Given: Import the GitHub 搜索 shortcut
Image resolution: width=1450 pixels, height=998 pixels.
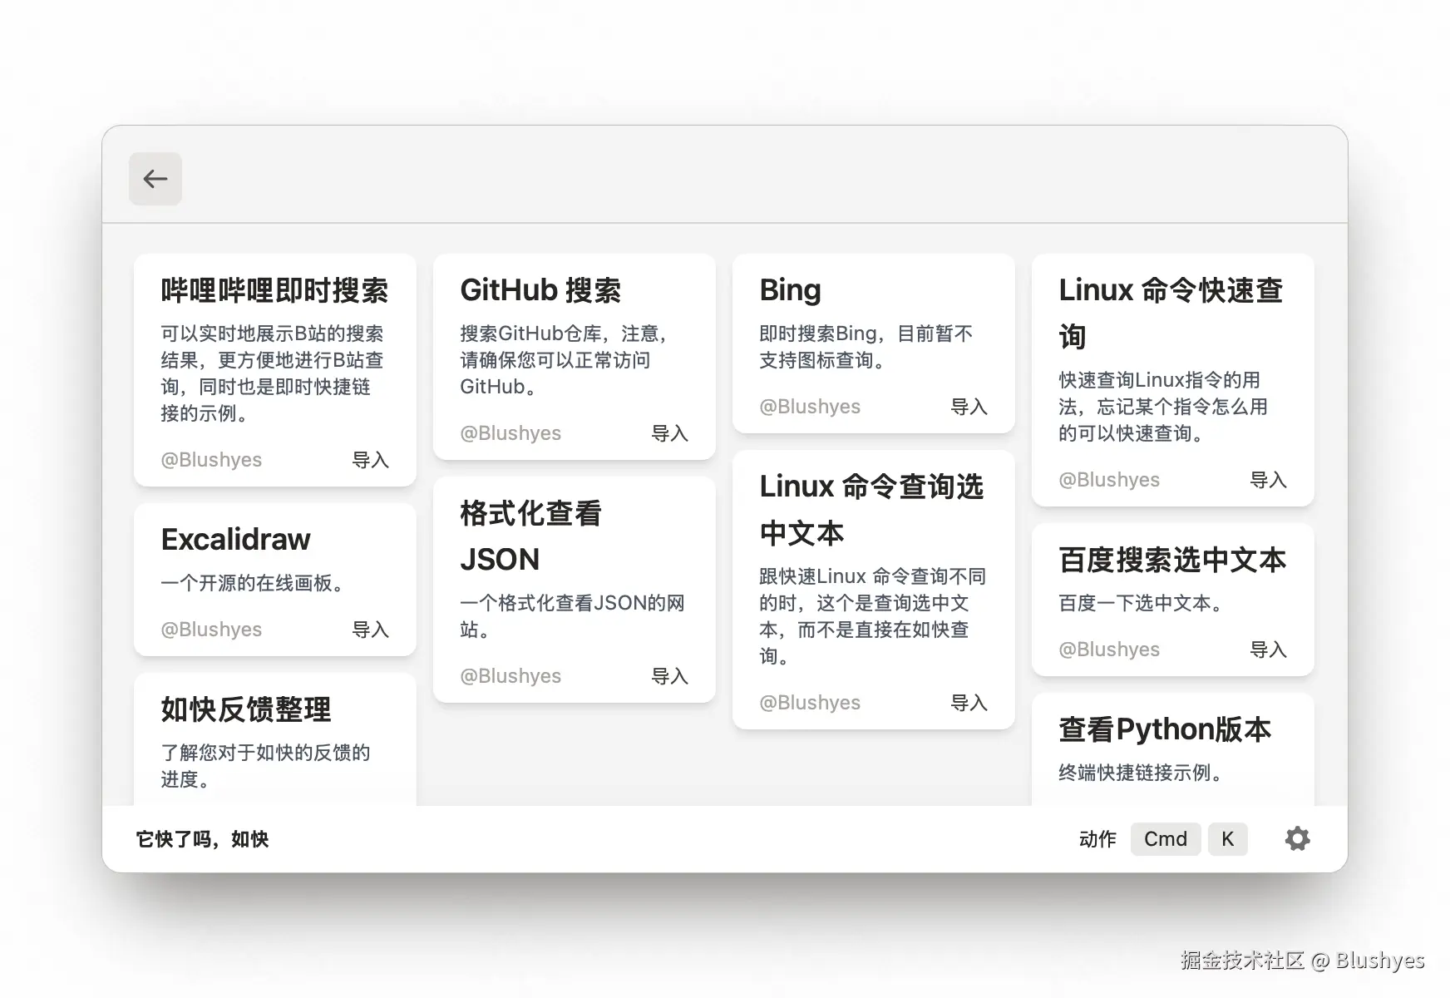Looking at the screenshot, I should (670, 433).
